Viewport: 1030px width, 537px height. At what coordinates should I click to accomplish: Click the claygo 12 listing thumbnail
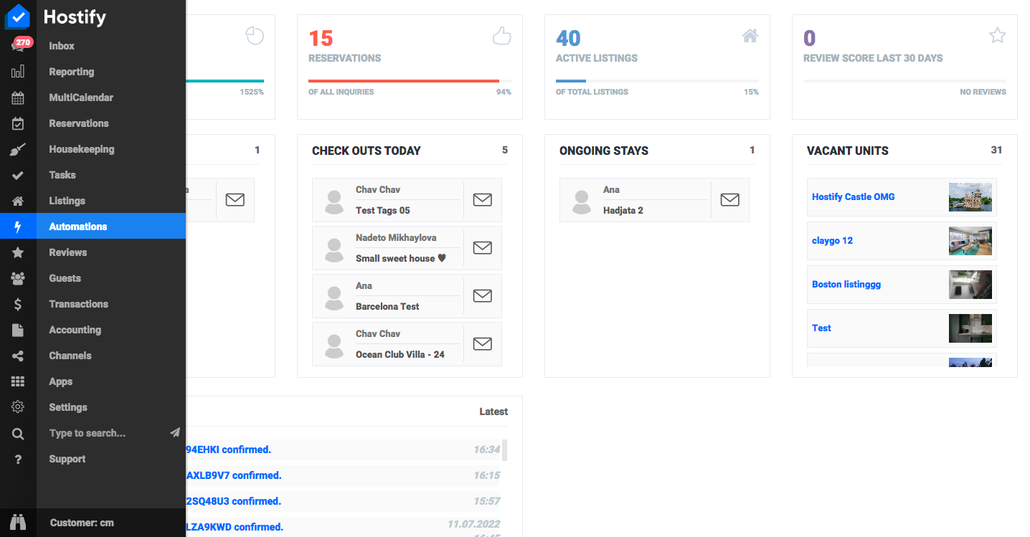(970, 241)
